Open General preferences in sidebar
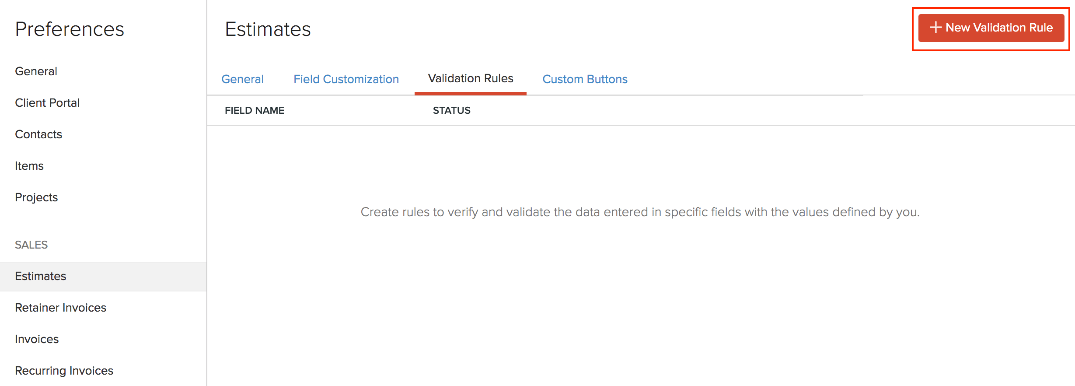 36,71
